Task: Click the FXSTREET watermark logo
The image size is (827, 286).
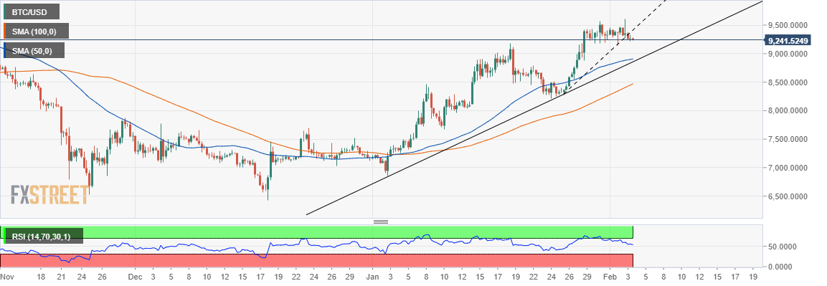Action: [x=50, y=195]
